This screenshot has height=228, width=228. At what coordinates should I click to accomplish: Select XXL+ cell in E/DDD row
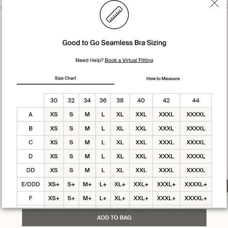click(x=141, y=184)
